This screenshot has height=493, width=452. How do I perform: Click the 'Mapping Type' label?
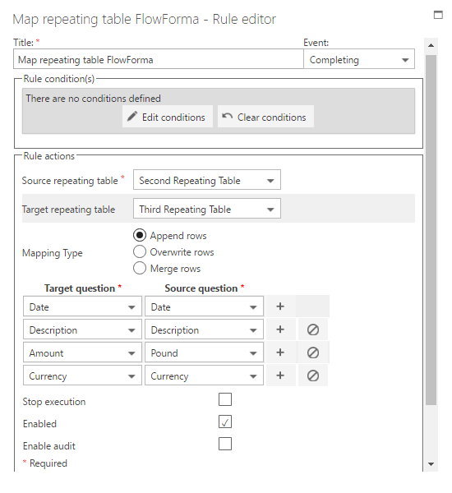pyautogui.click(x=53, y=253)
